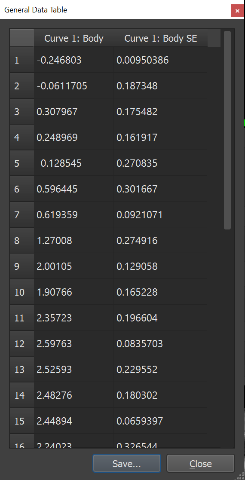This screenshot has height=480, width=245.
Task: Select the cell with value 0.301667
Action: coord(160,189)
